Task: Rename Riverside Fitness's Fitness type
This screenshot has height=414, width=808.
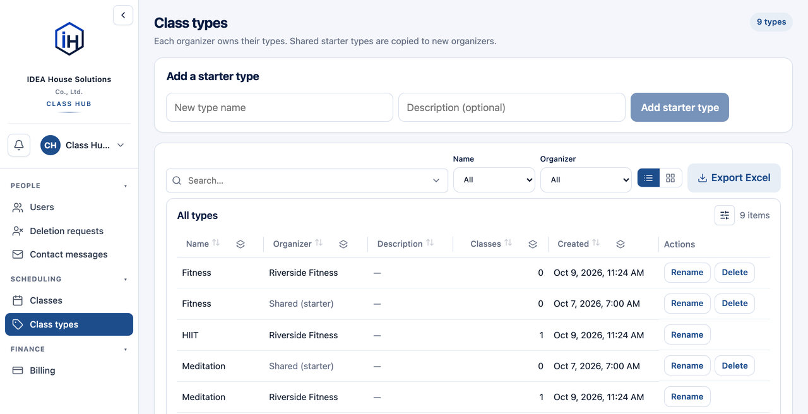Action: tap(687, 273)
